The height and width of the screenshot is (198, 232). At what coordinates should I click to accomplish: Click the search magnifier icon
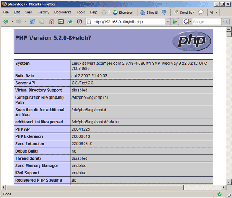(x=225, y=22)
